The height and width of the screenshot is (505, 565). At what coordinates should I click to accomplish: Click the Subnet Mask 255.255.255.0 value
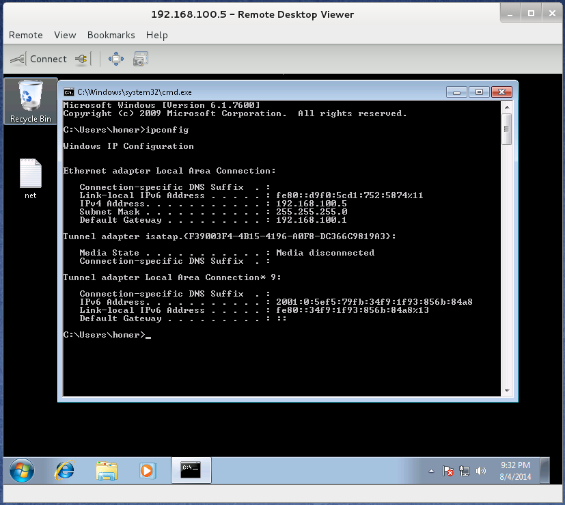312,212
